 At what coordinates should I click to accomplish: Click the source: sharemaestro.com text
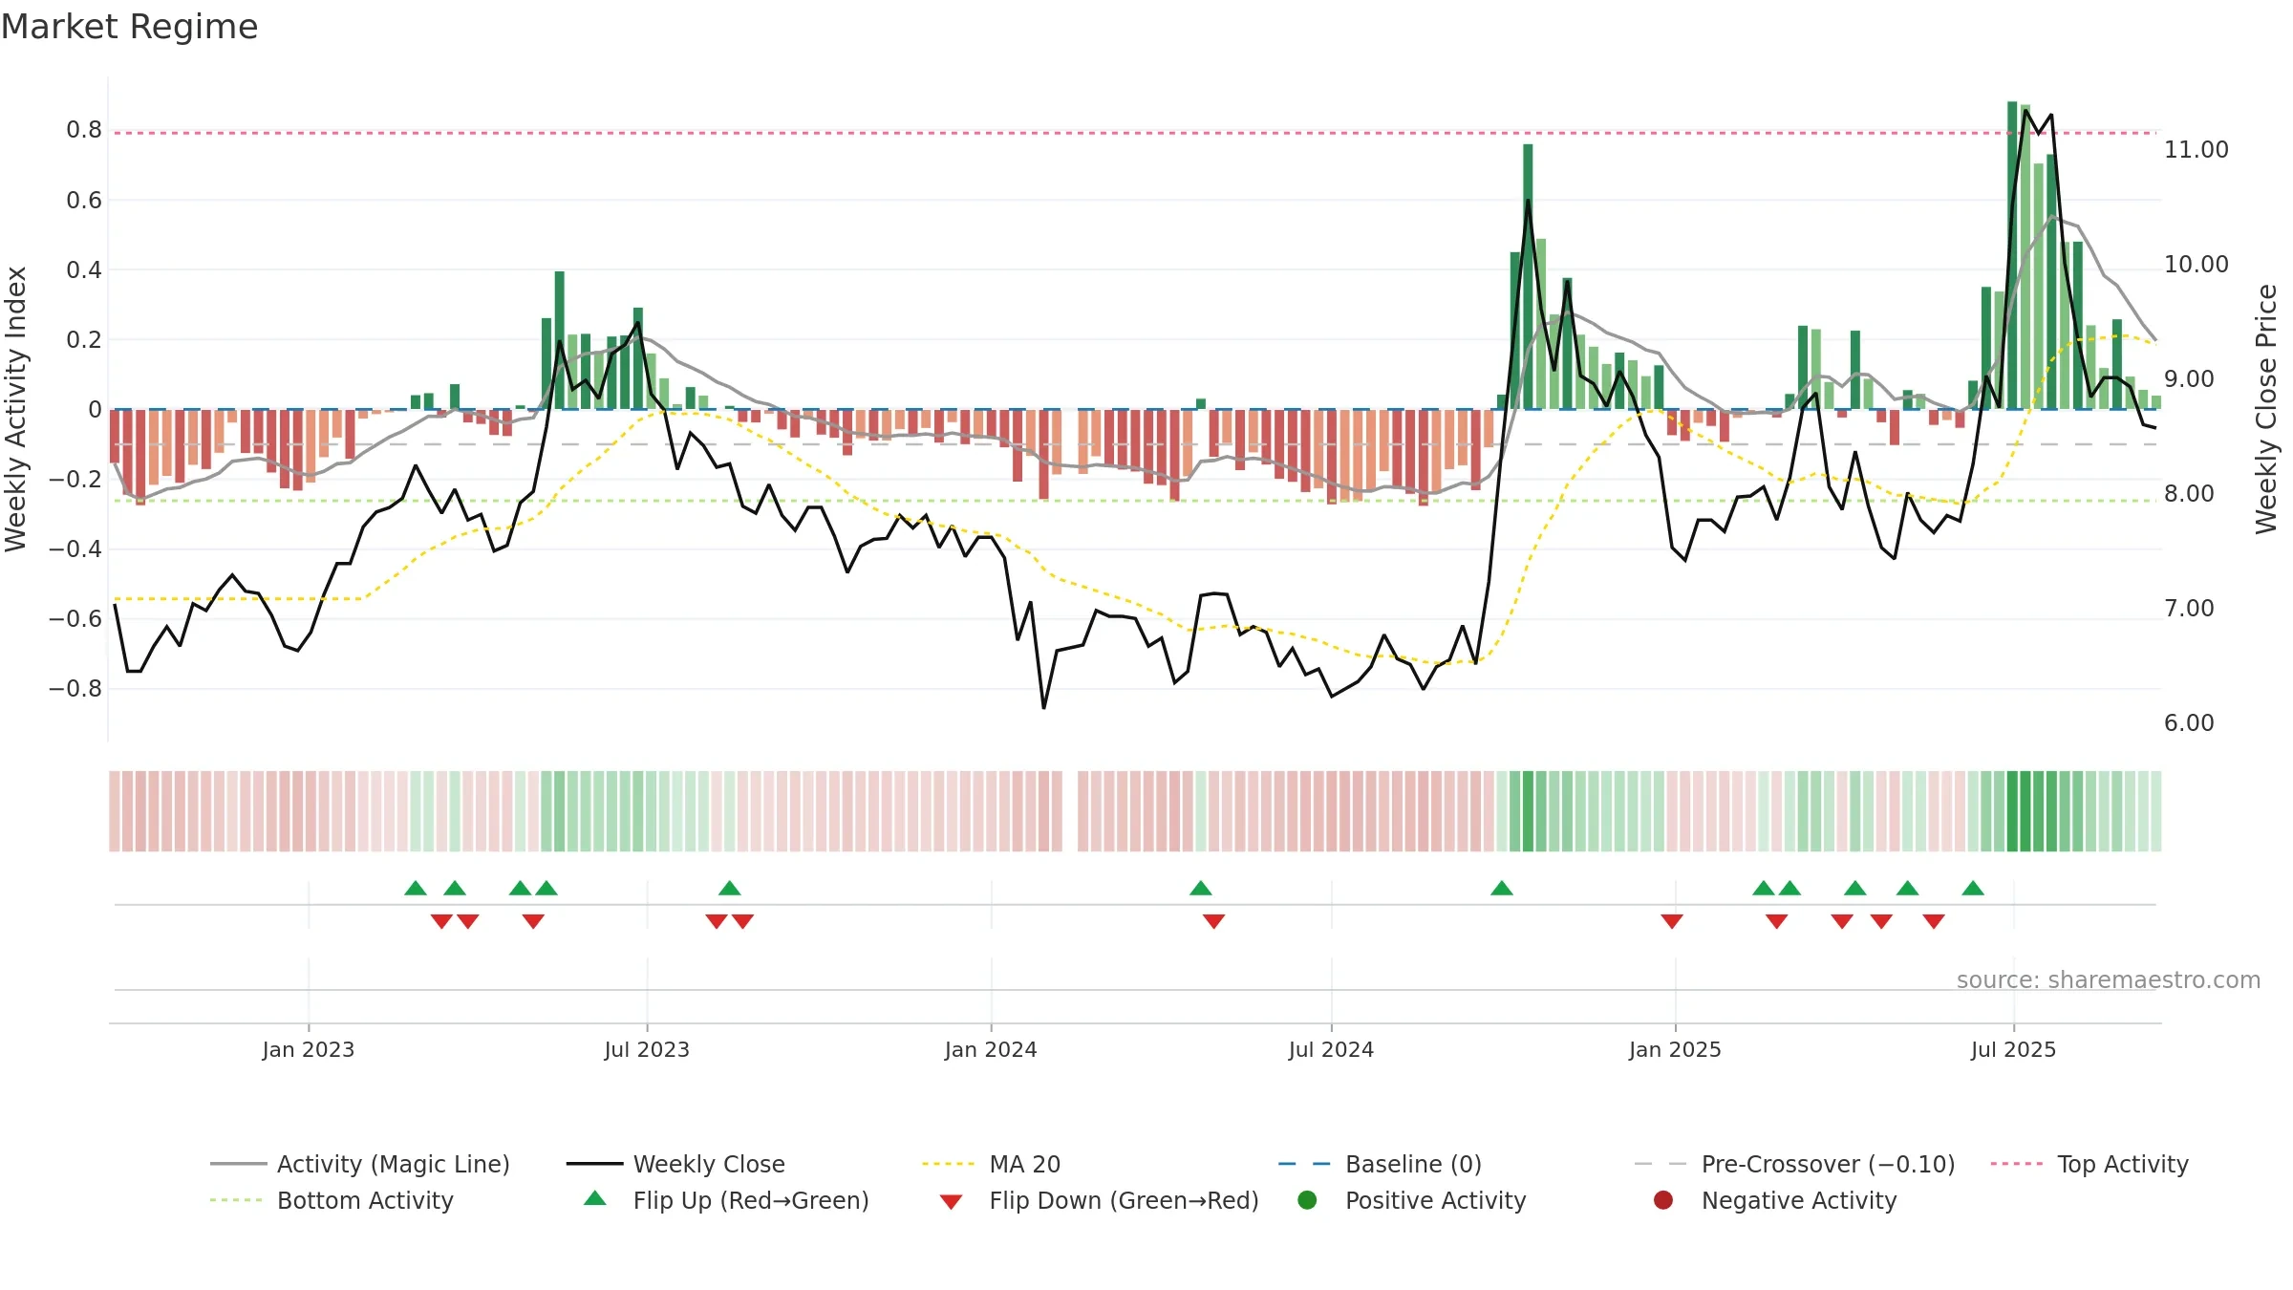tap(2109, 980)
